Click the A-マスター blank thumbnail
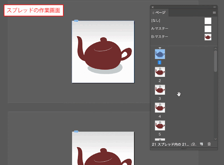The image size is (224, 165). pos(208,29)
